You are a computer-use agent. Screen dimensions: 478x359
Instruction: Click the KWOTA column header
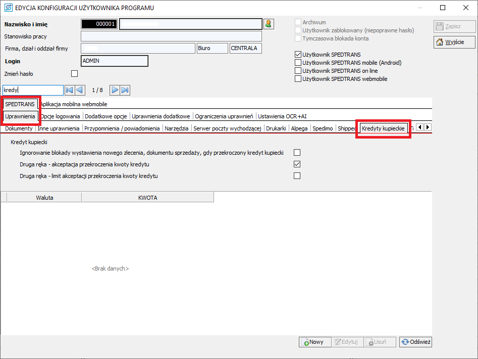coord(147,198)
